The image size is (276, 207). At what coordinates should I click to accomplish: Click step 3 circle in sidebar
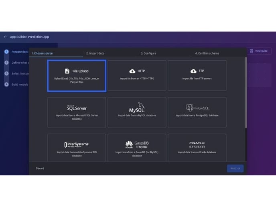tap(6, 73)
